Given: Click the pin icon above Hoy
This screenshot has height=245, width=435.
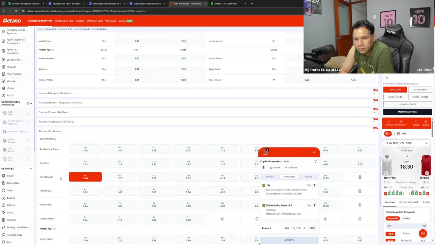Looking at the screenshot, I should 406,157.
